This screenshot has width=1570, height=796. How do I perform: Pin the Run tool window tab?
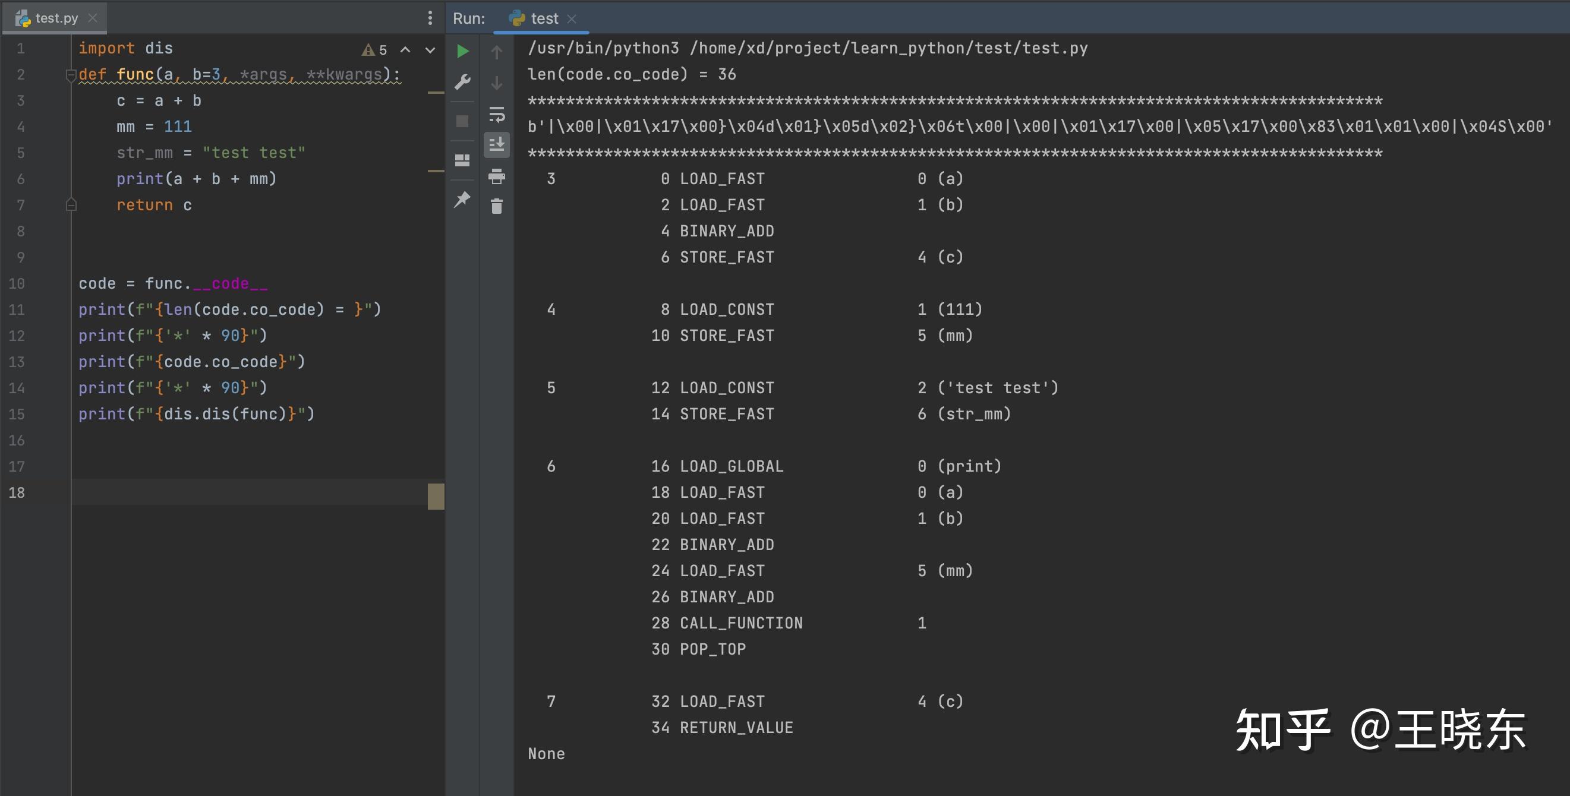click(462, 199)
